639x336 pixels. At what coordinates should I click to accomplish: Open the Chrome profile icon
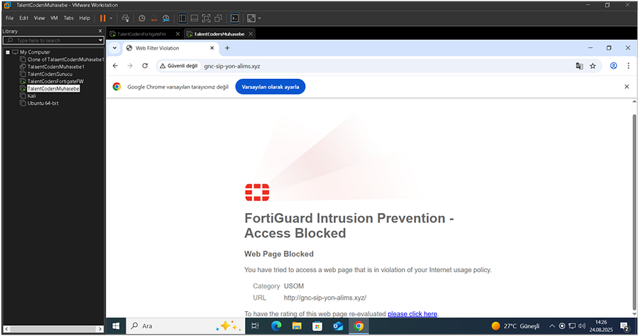coord(613,65)
